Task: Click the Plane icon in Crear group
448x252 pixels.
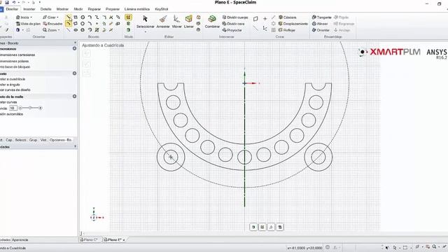Action: pos(255,19)
